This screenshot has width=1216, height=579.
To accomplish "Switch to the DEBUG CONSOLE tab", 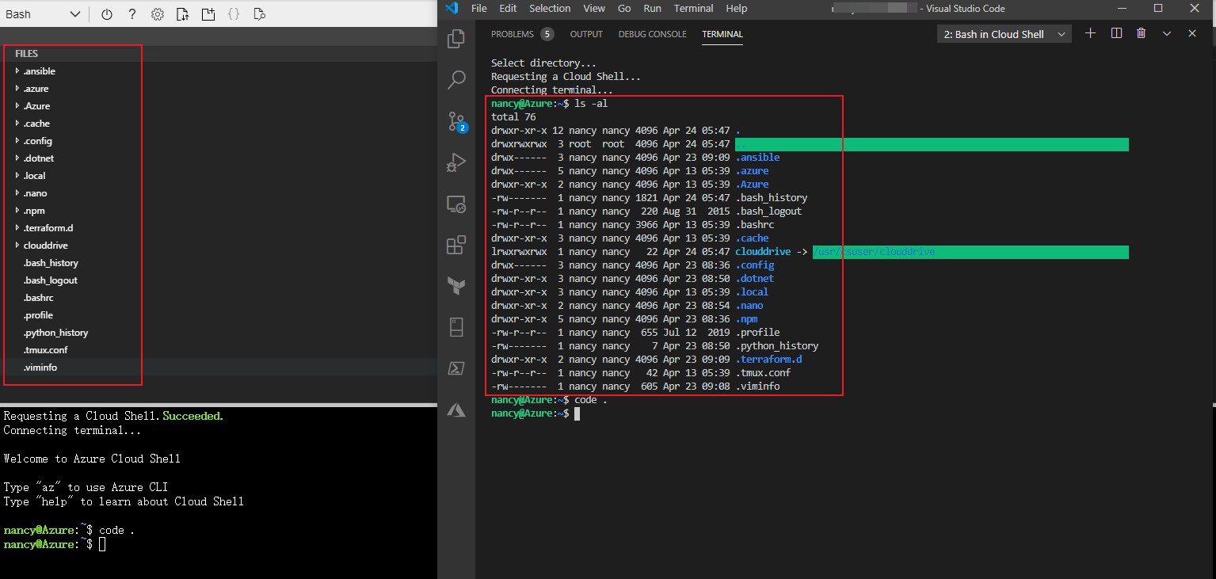I will tap(652, 34).
